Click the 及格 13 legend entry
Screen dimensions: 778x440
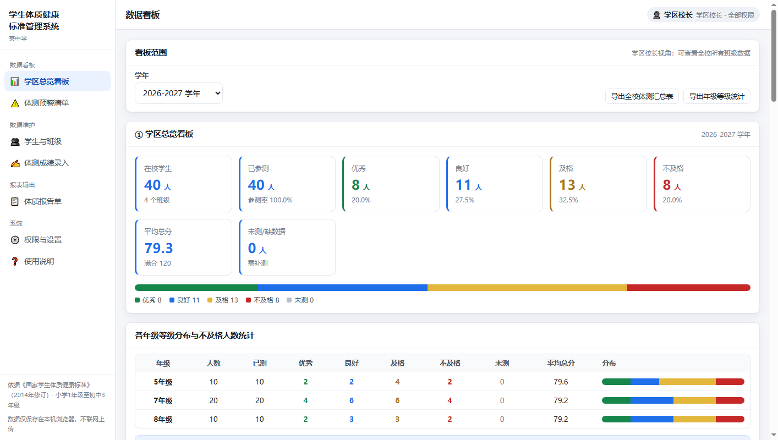pos(223,300)
